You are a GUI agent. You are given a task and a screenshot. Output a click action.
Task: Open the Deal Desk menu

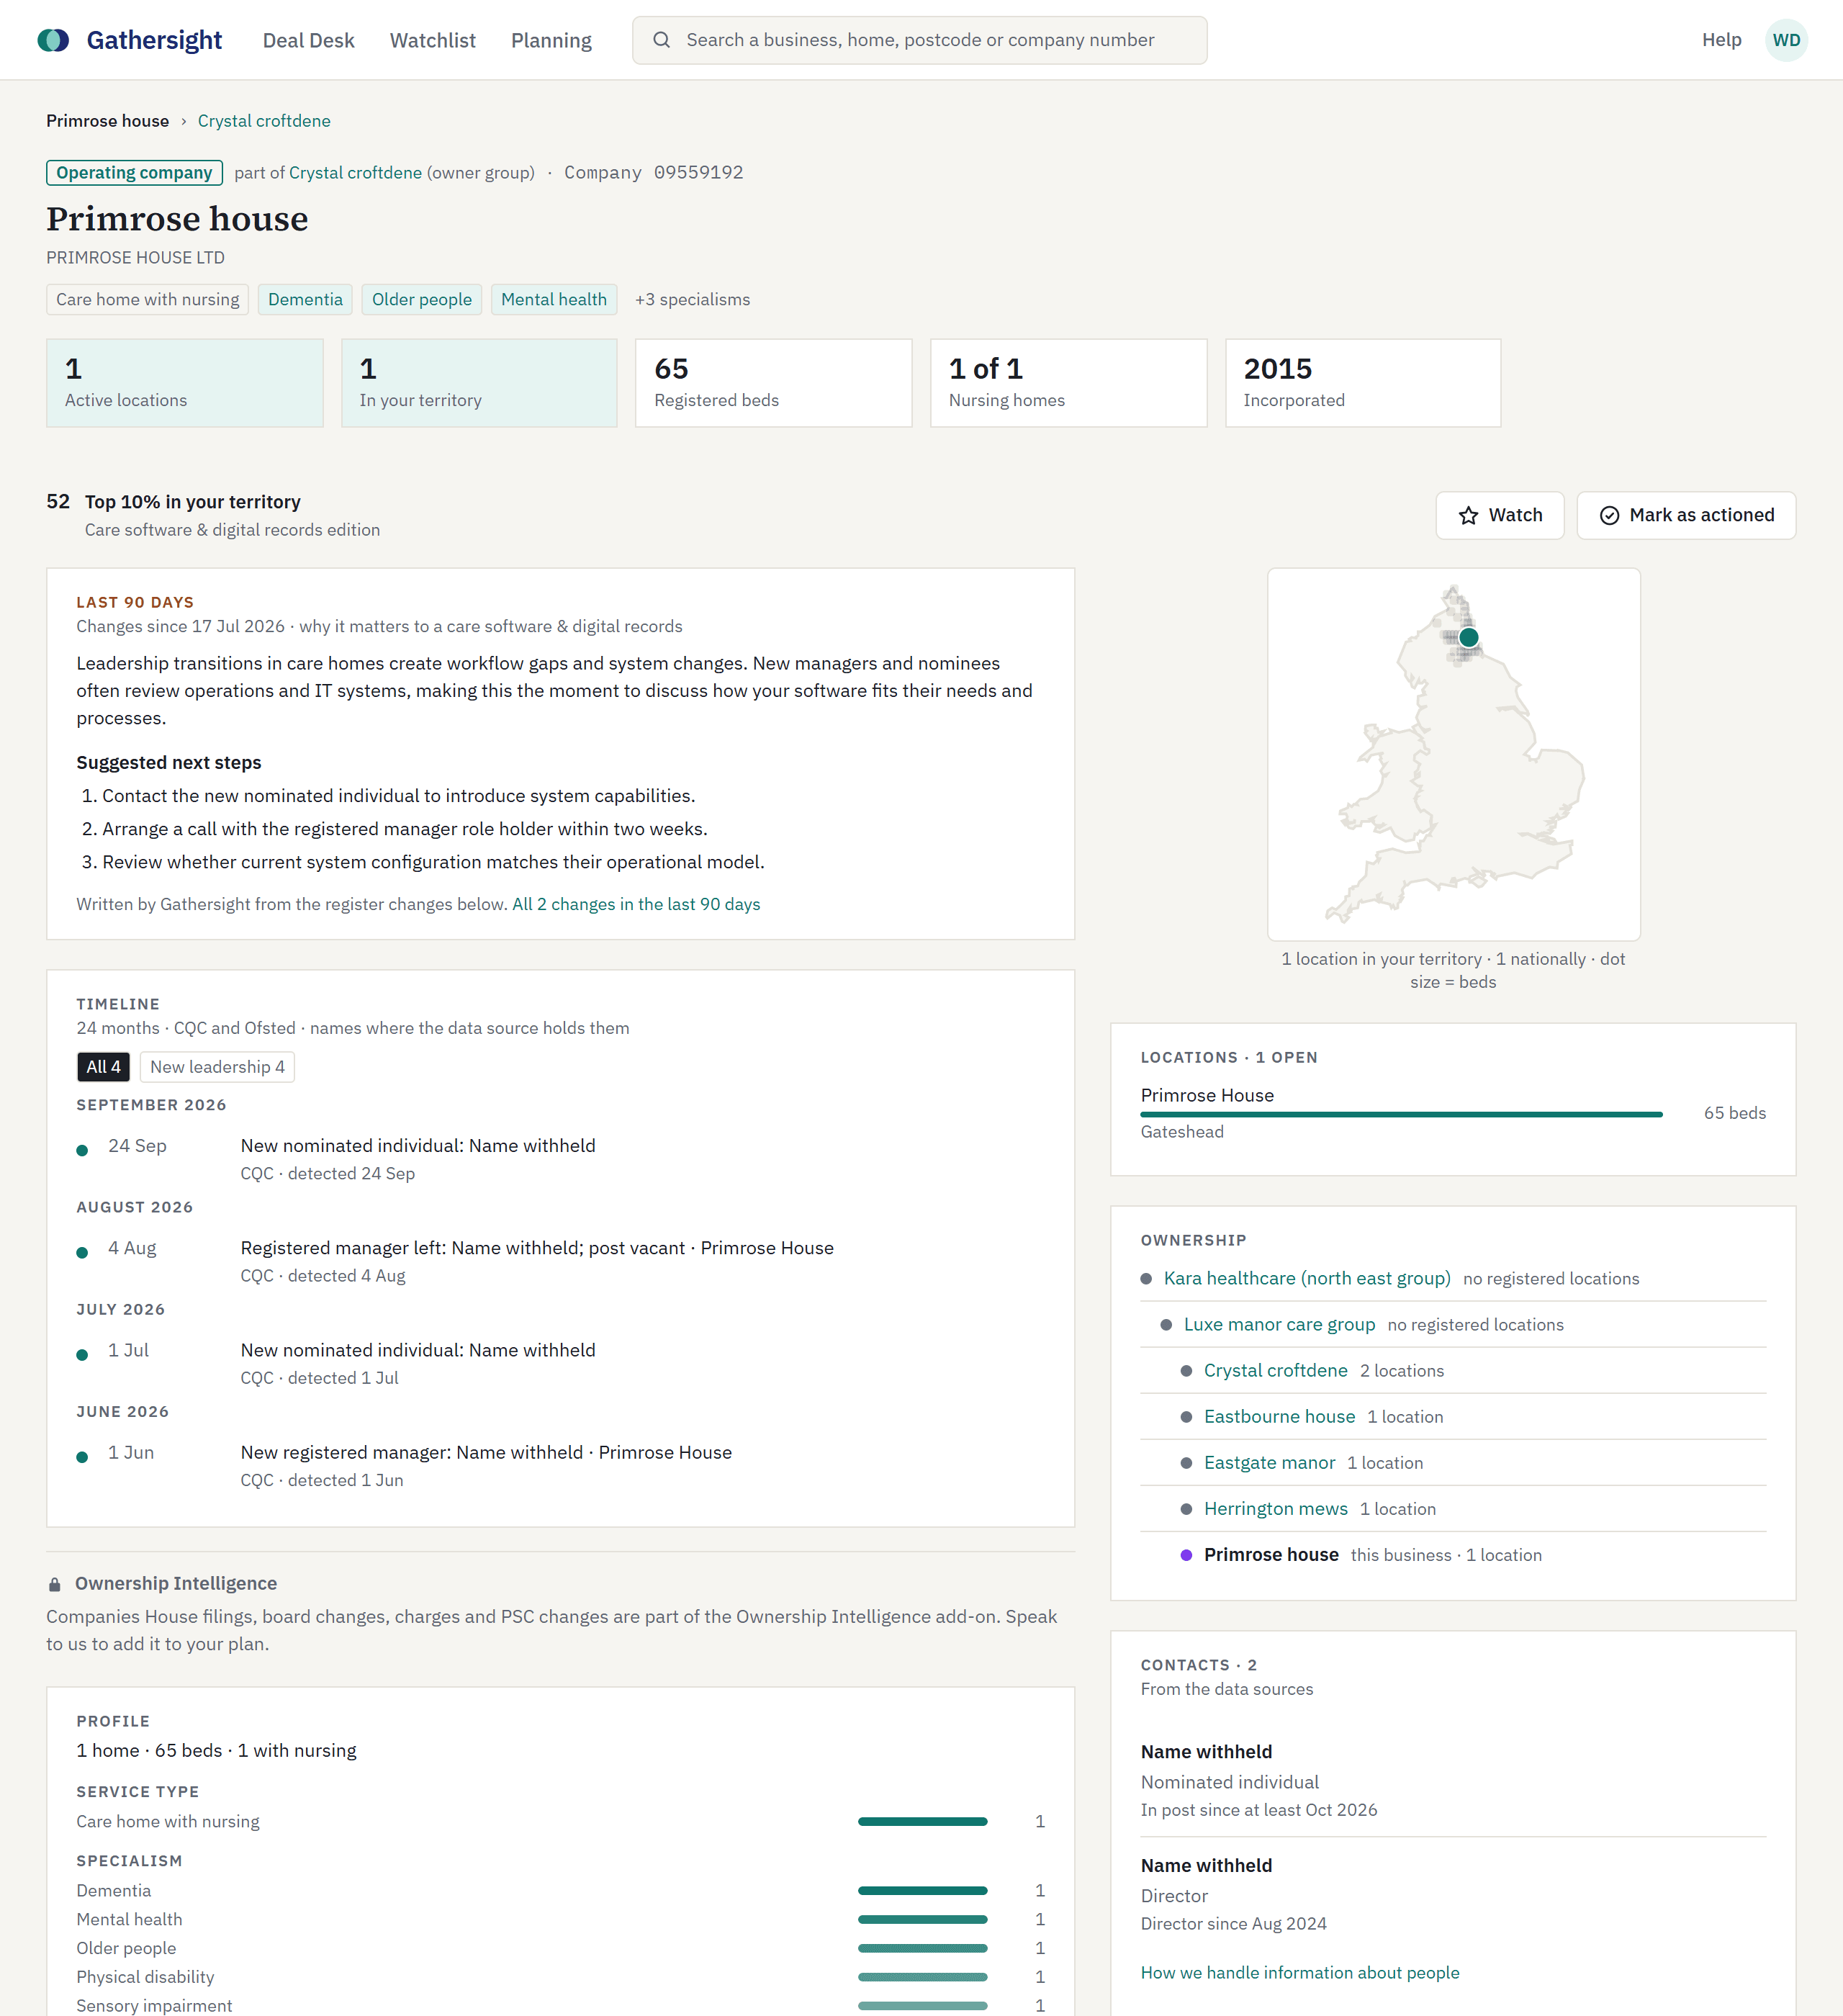click(x=308, y=40)
